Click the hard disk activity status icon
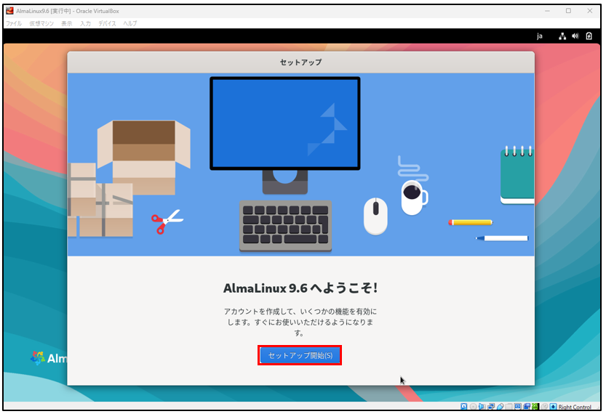Image resolution: width=606 pixels, height=414 pixels. pyautogui.click(x=463, y=407)
